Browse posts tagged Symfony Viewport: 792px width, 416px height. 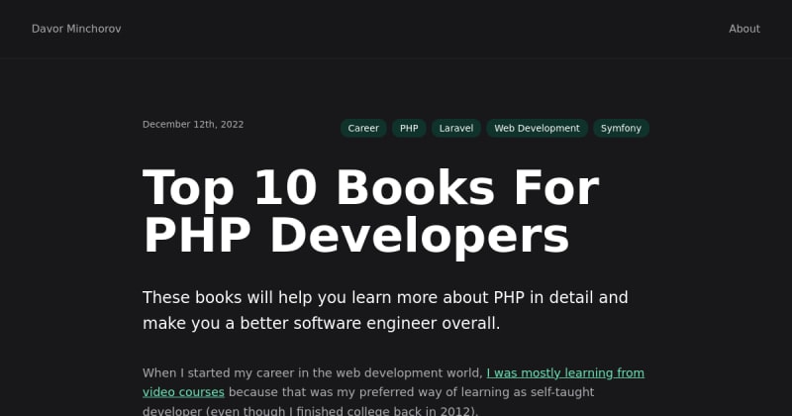click(x=622, y=128)
